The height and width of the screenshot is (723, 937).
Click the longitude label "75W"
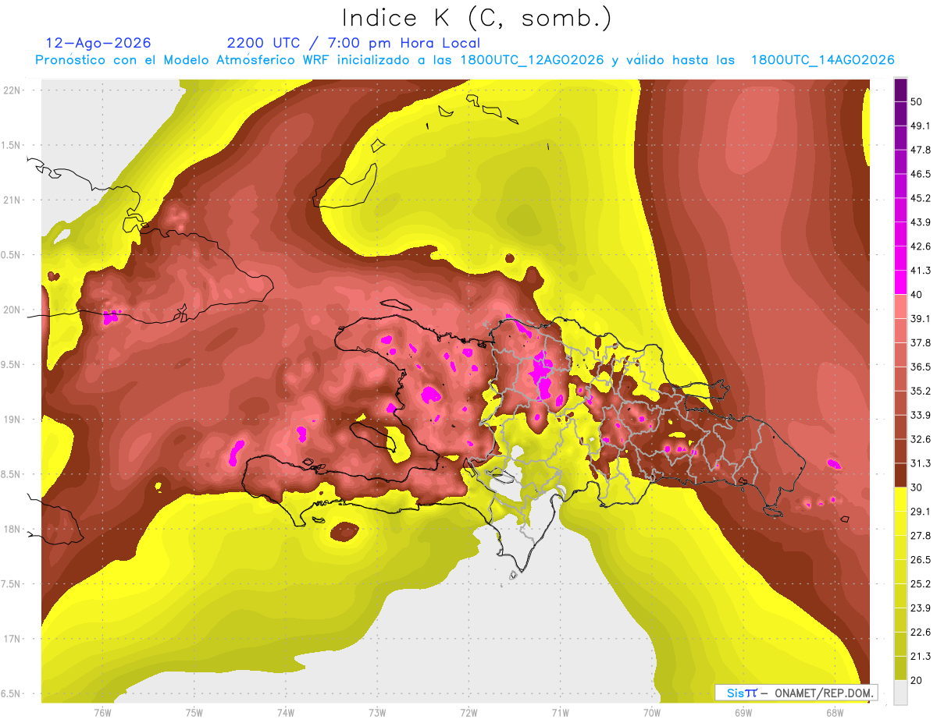[x=194, y=713]
